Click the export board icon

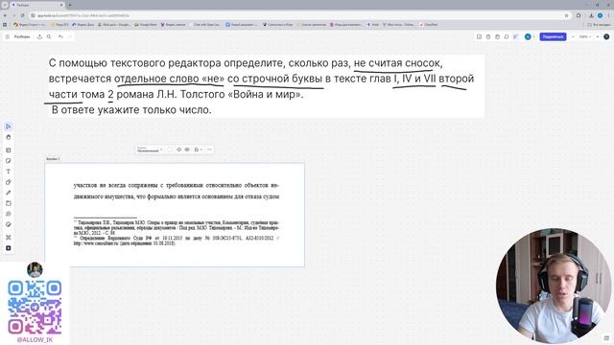[x=39, y=36]
